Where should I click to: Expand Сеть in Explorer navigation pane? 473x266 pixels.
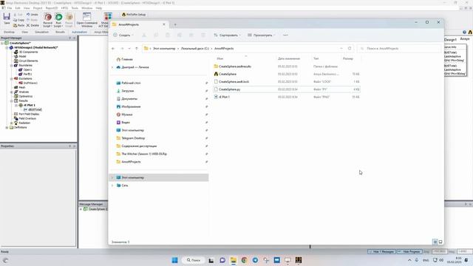(x=112, y=185)
